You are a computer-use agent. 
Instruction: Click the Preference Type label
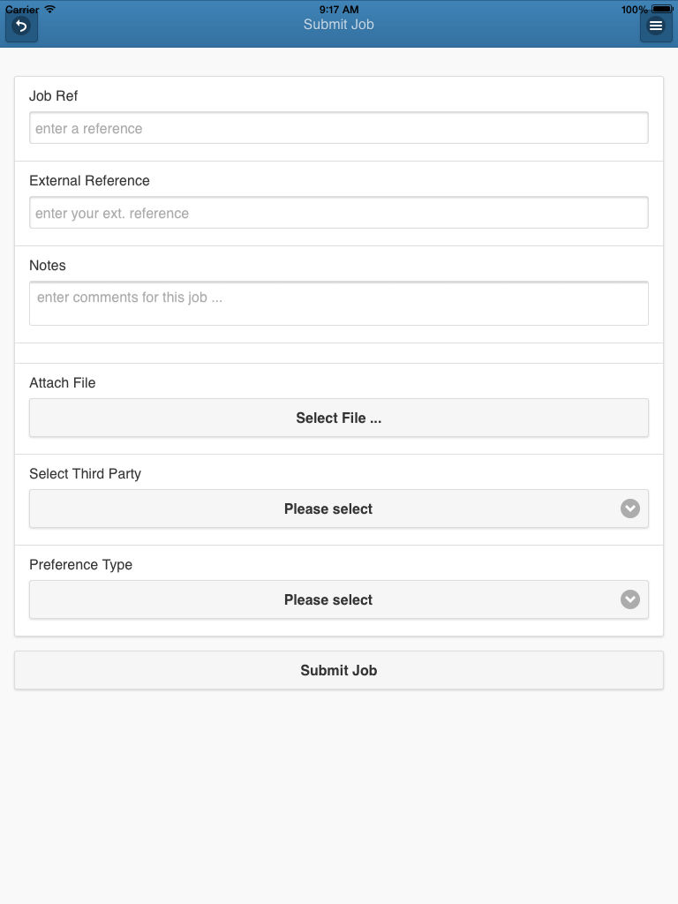pyautogui.click(x=80, y=564)
